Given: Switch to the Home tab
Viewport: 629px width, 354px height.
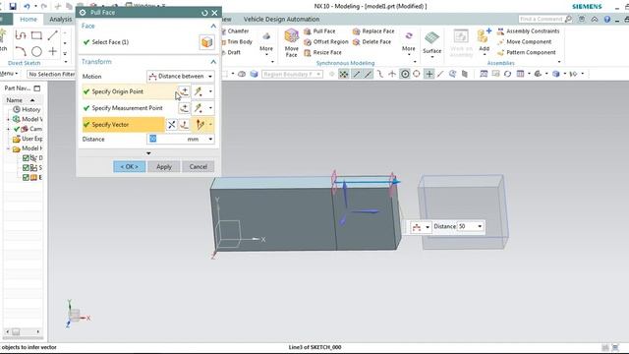Looking at the screenshot, I should [29, 20].
